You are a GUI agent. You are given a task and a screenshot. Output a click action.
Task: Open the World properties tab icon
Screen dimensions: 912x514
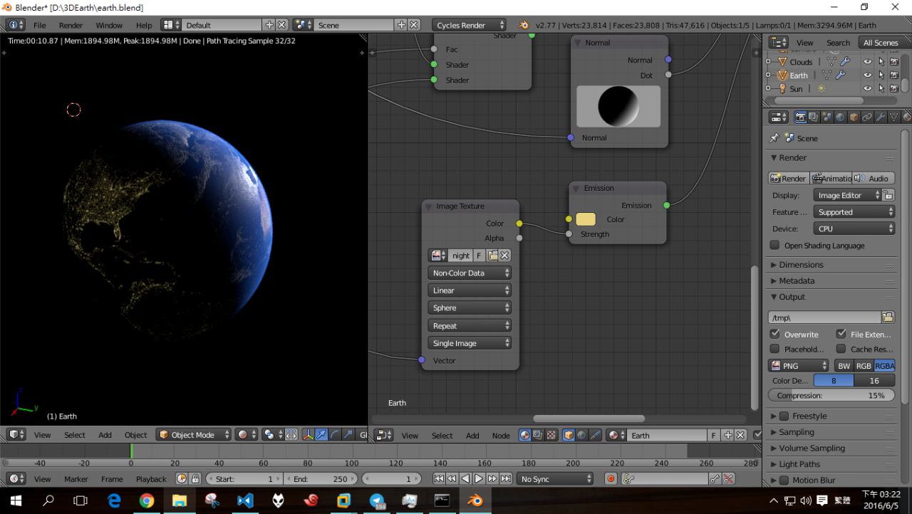click(x=841, y=117)
